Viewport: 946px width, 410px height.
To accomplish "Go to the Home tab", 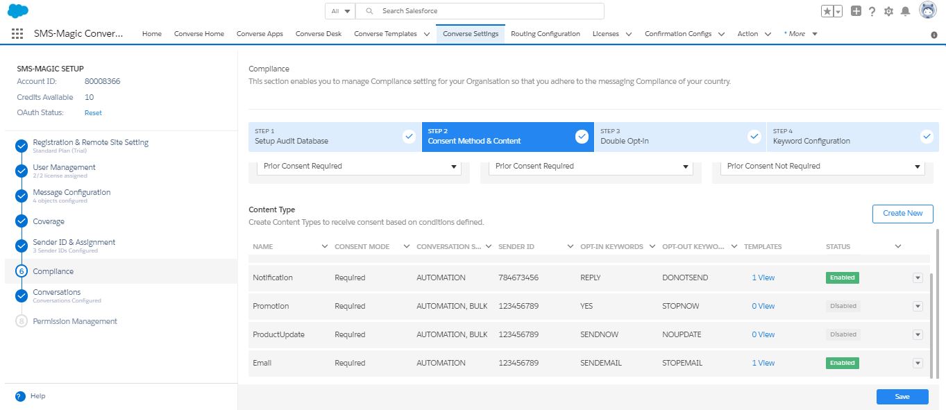I will tap(152, 33).
